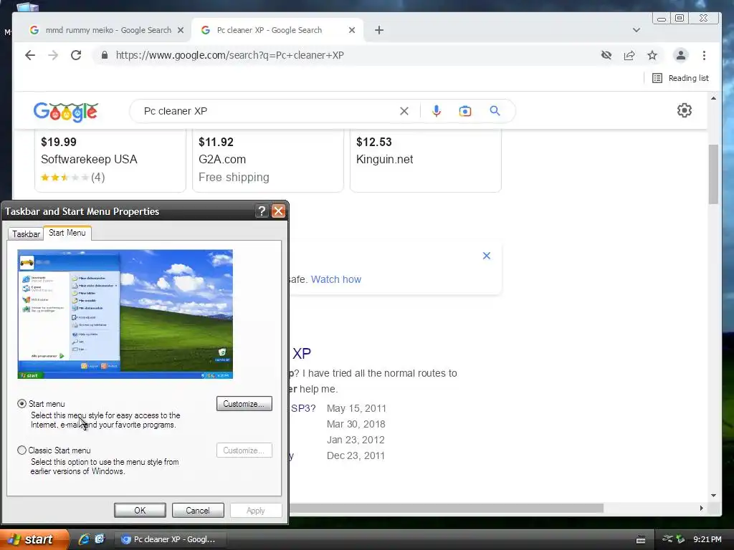Reload the Google search page
Viewport: 734px width, 550px height.
[x=76, y=55]
